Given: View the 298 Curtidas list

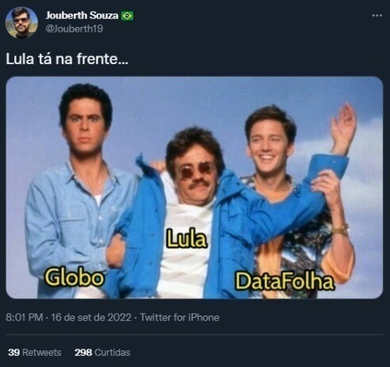Looking at the screenshot, I should click(102, 352).
